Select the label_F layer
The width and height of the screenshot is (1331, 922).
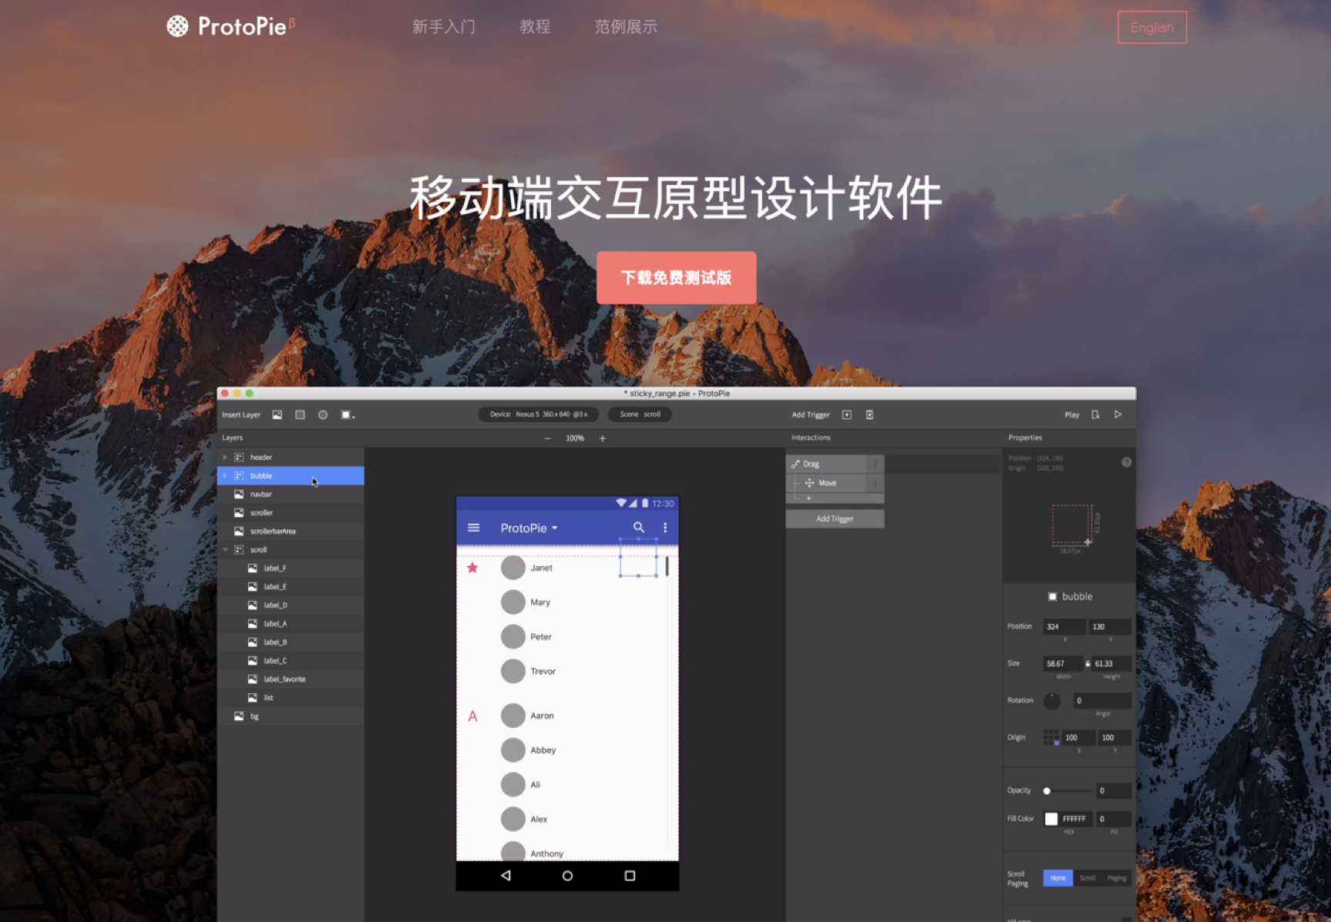coord(291,568)
